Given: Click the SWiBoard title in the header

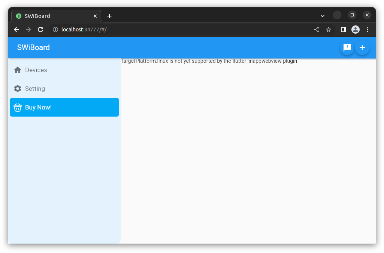Looking at the screenshot, I should 33,47.
